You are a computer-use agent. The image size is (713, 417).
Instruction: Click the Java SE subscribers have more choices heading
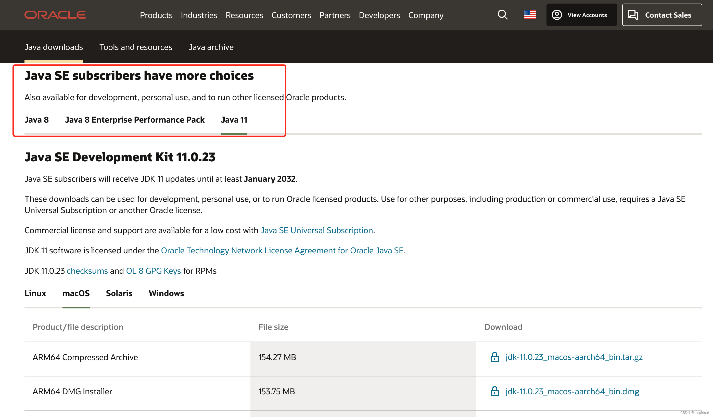pos(139,75)
